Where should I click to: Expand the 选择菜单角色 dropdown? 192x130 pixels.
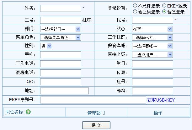(61, 37)
